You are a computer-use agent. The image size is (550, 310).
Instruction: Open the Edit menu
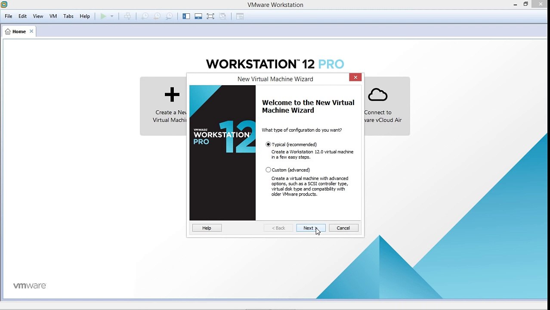point(22,16)
